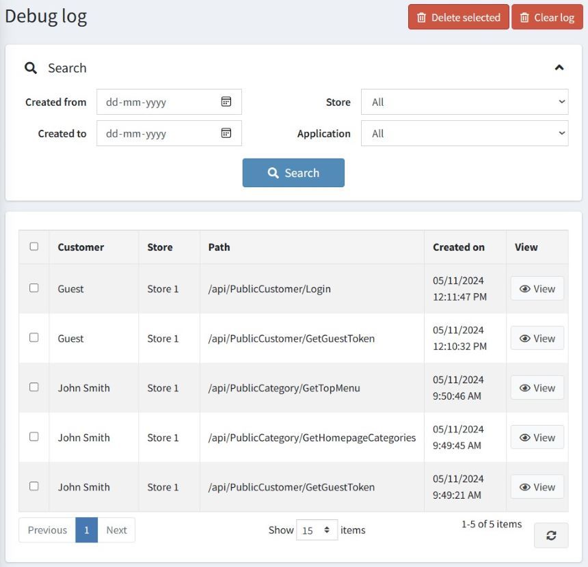Click the trash icon on Delete selected
588x567 pixels.
tap(422, 17)
